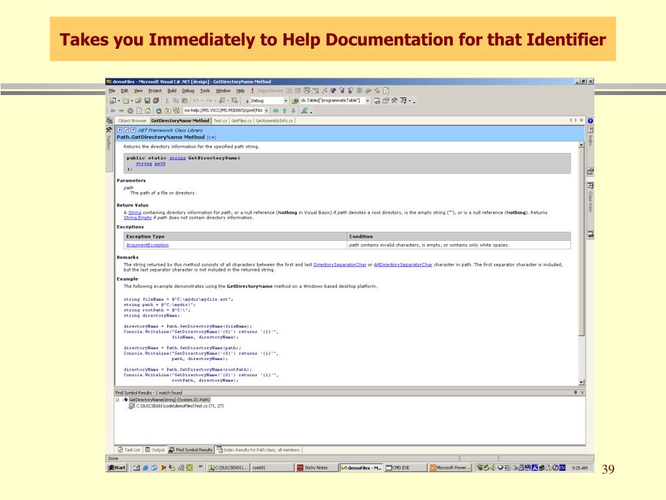Click the Save icon in toolbar
This screenshot has width=666, height=500.
point(147,101)
